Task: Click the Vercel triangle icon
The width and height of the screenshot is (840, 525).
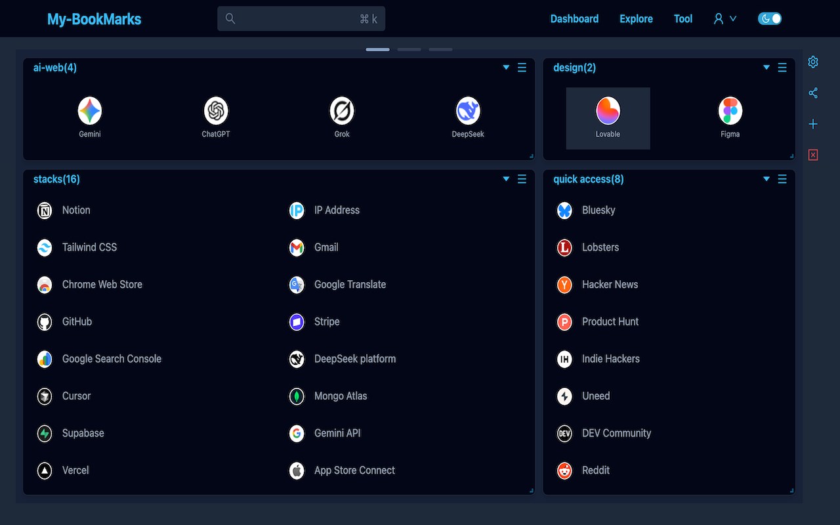Action: [45, 471]
